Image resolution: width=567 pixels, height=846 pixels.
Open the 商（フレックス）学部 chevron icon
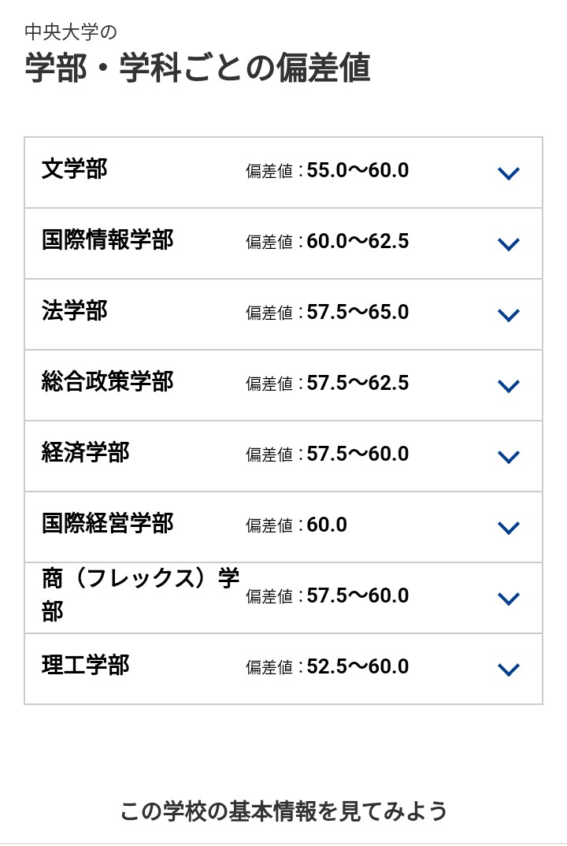pos(508,599)
